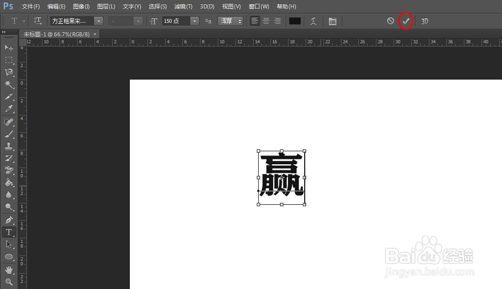Select the Pen tool
Image resolution: width=502 pixels, height=289 pixels.
pos(9,220)
